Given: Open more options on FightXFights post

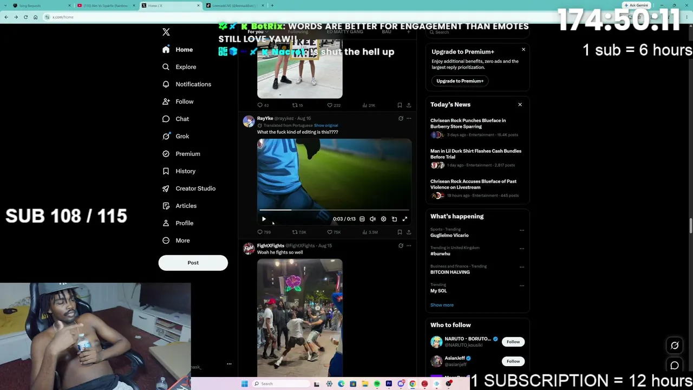Looking at the screenshot, I should click(x=409, y=246).
